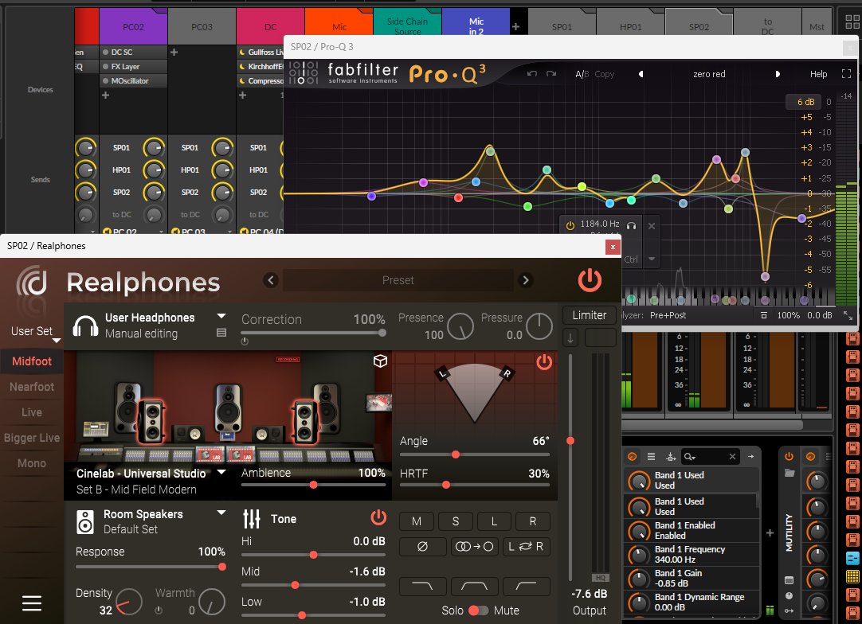The image size is (862, 624).
Task: Click the stereo-to-mono sum button
Action: 474,547
